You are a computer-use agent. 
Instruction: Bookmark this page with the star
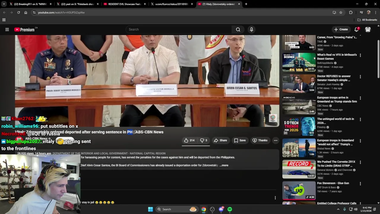(x=341, y=12)
